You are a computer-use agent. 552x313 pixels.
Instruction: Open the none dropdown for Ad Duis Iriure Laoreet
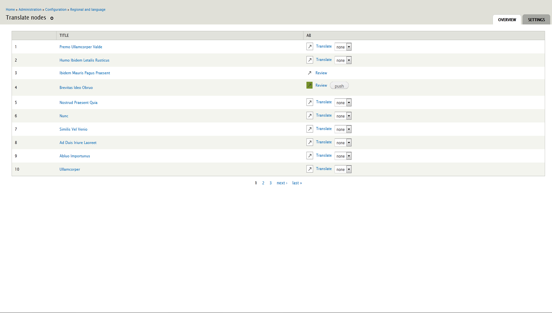coord(343,143)
